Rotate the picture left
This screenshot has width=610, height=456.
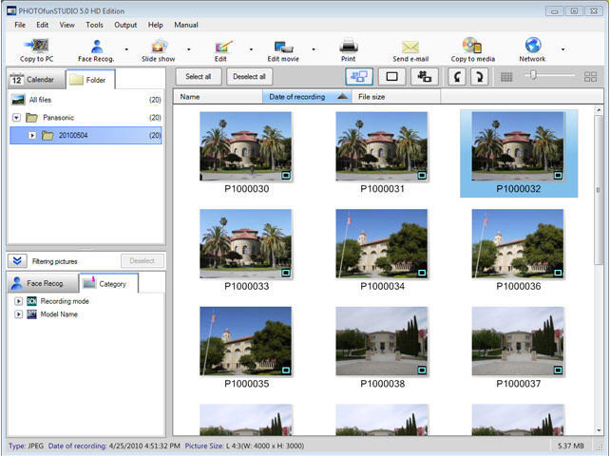tap(456, 76)
